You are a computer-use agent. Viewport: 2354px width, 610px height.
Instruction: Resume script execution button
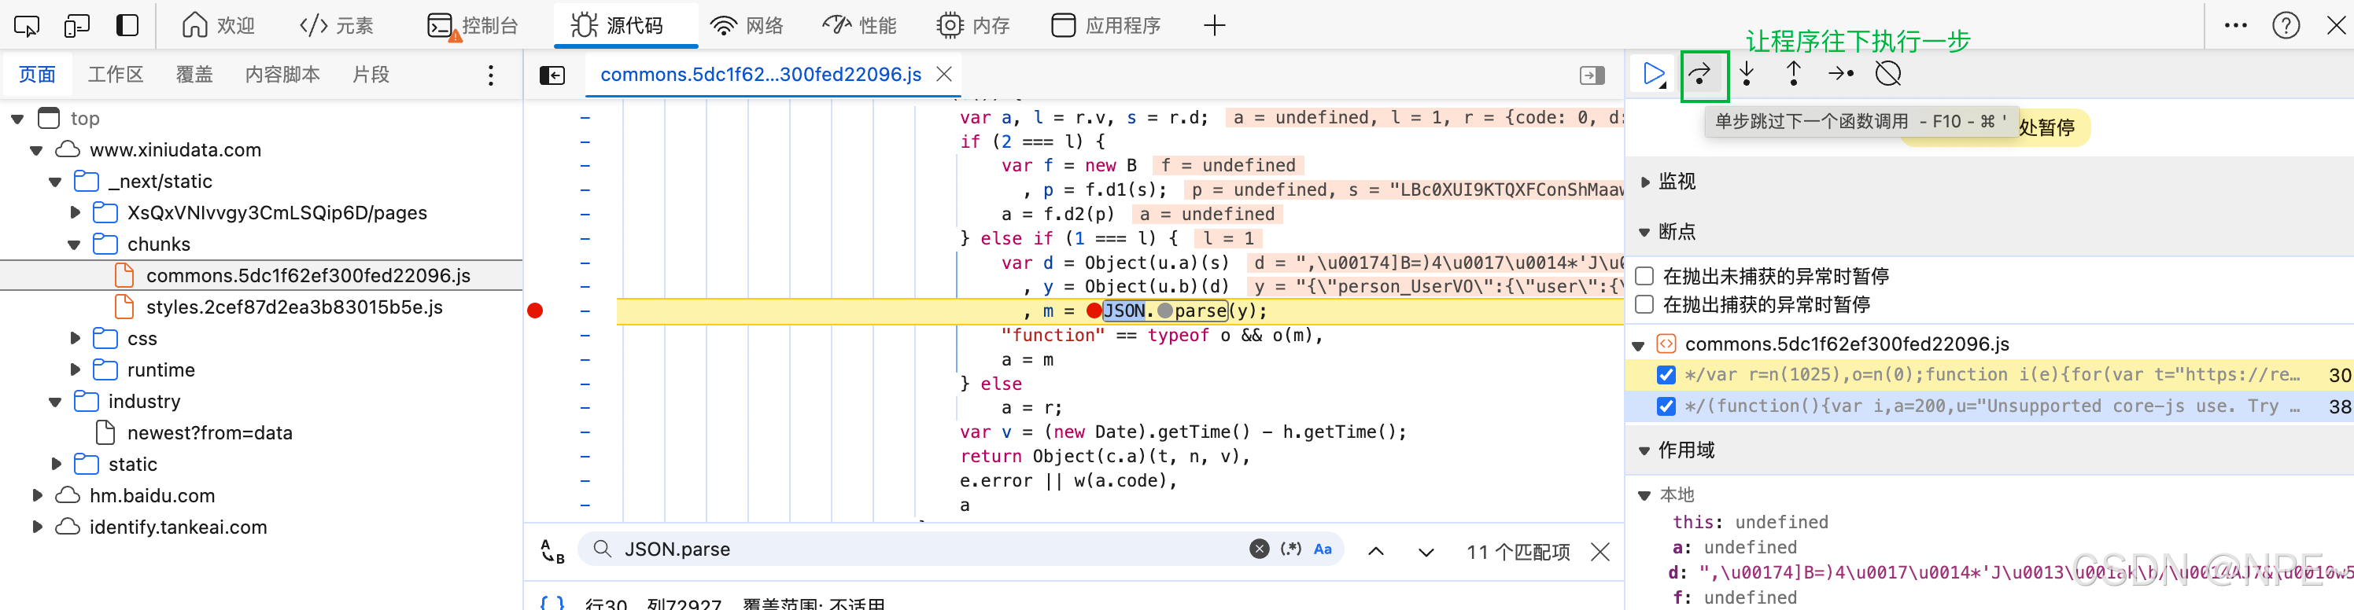1654,74
